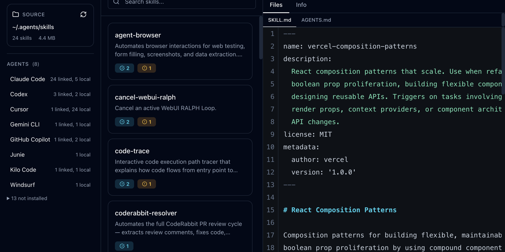
Task: Click the 'author: vercel' line
Action: click(320, 160)
